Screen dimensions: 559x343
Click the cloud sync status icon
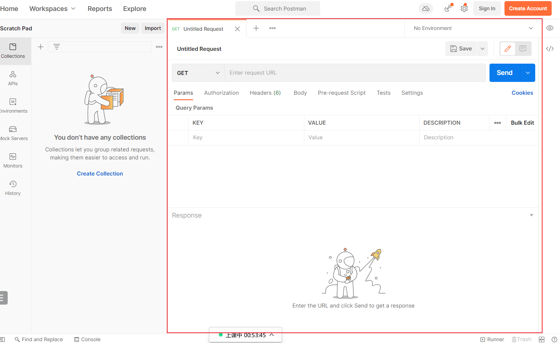(x=426, y=8)
